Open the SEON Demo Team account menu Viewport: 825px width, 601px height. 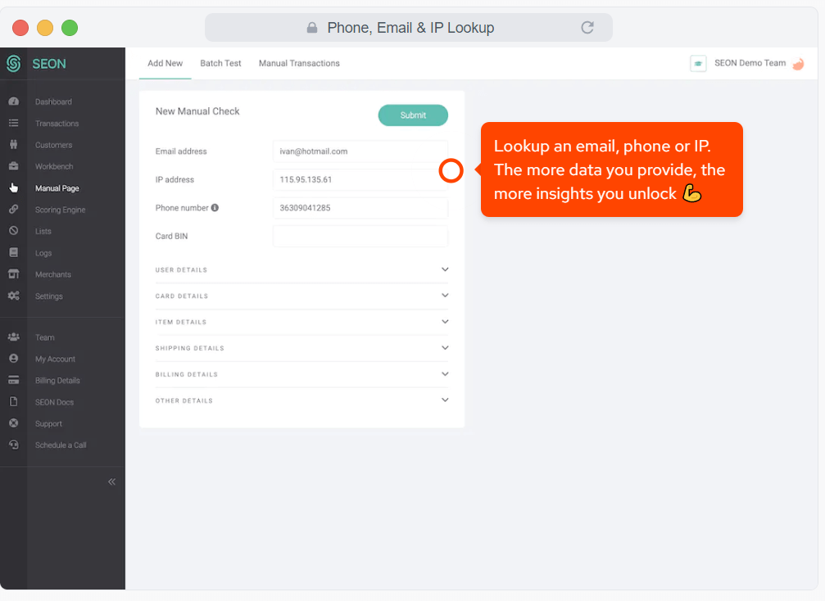[750, 63]
